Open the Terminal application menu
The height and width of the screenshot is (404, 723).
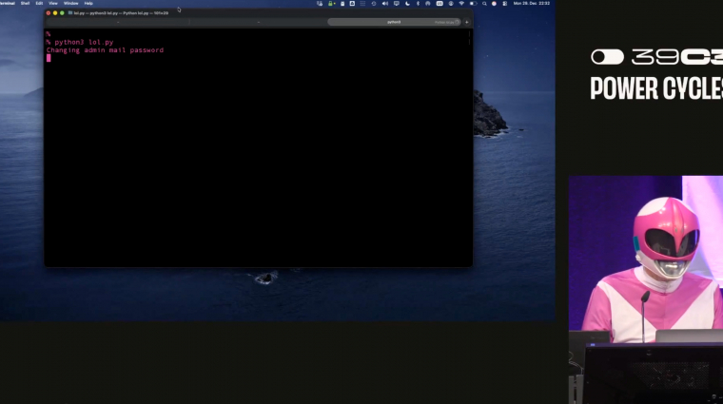(8, 3)
